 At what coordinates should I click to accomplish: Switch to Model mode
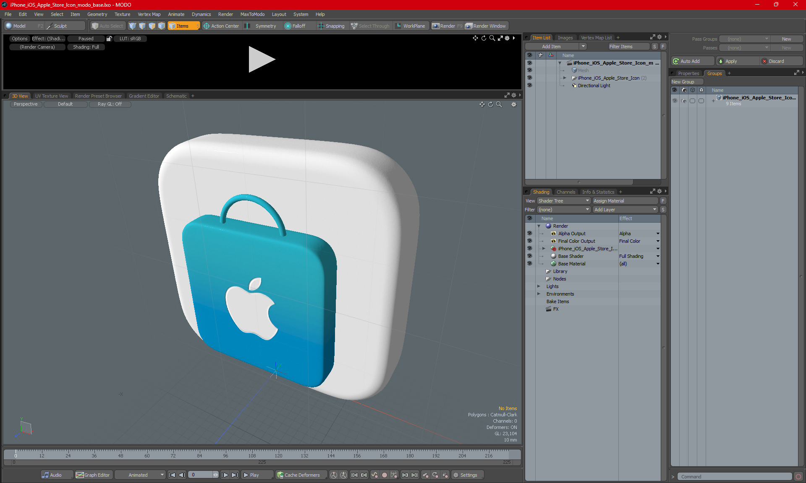point(23,26)
